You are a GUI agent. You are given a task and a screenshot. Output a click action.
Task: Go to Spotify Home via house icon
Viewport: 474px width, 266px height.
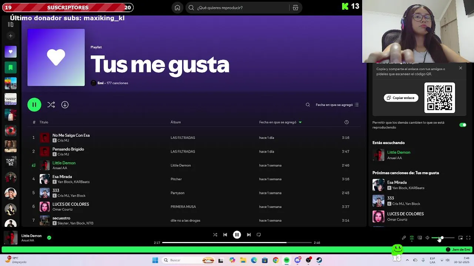[x=177, y=8]
